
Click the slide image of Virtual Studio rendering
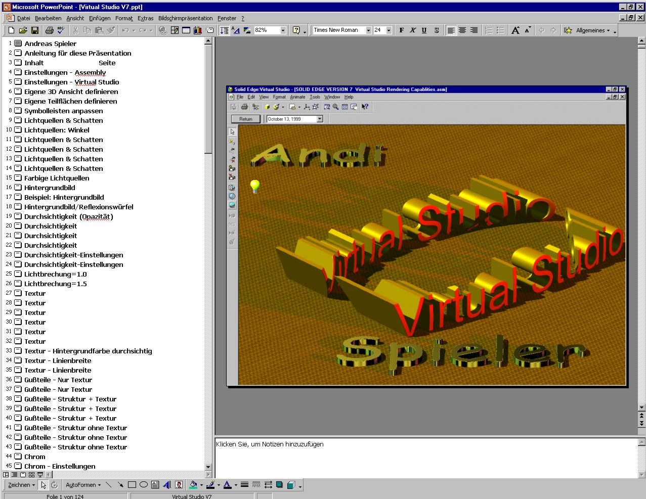[x=426, y=236]
